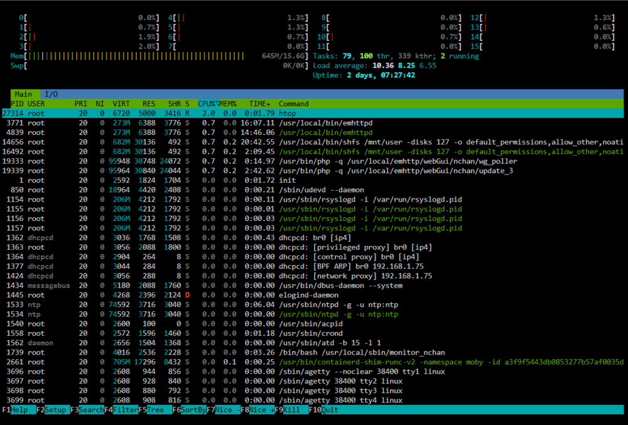Sort by the Command column header

coord(293,104)
